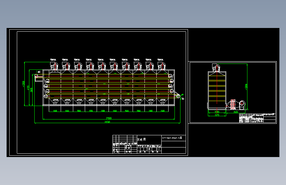
Task: Click the 主视图 title block label
Action: tap(142, 140)
